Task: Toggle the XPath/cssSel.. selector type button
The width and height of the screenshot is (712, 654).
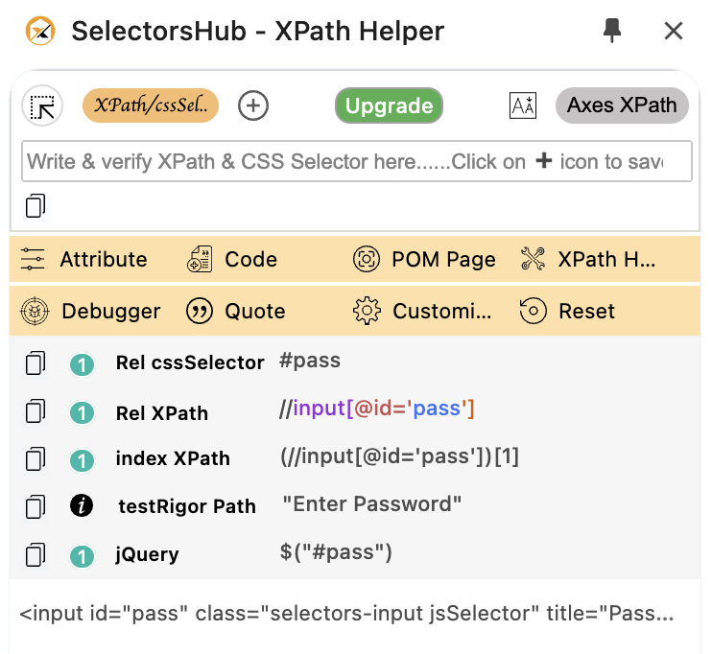Action: (151, 105)
